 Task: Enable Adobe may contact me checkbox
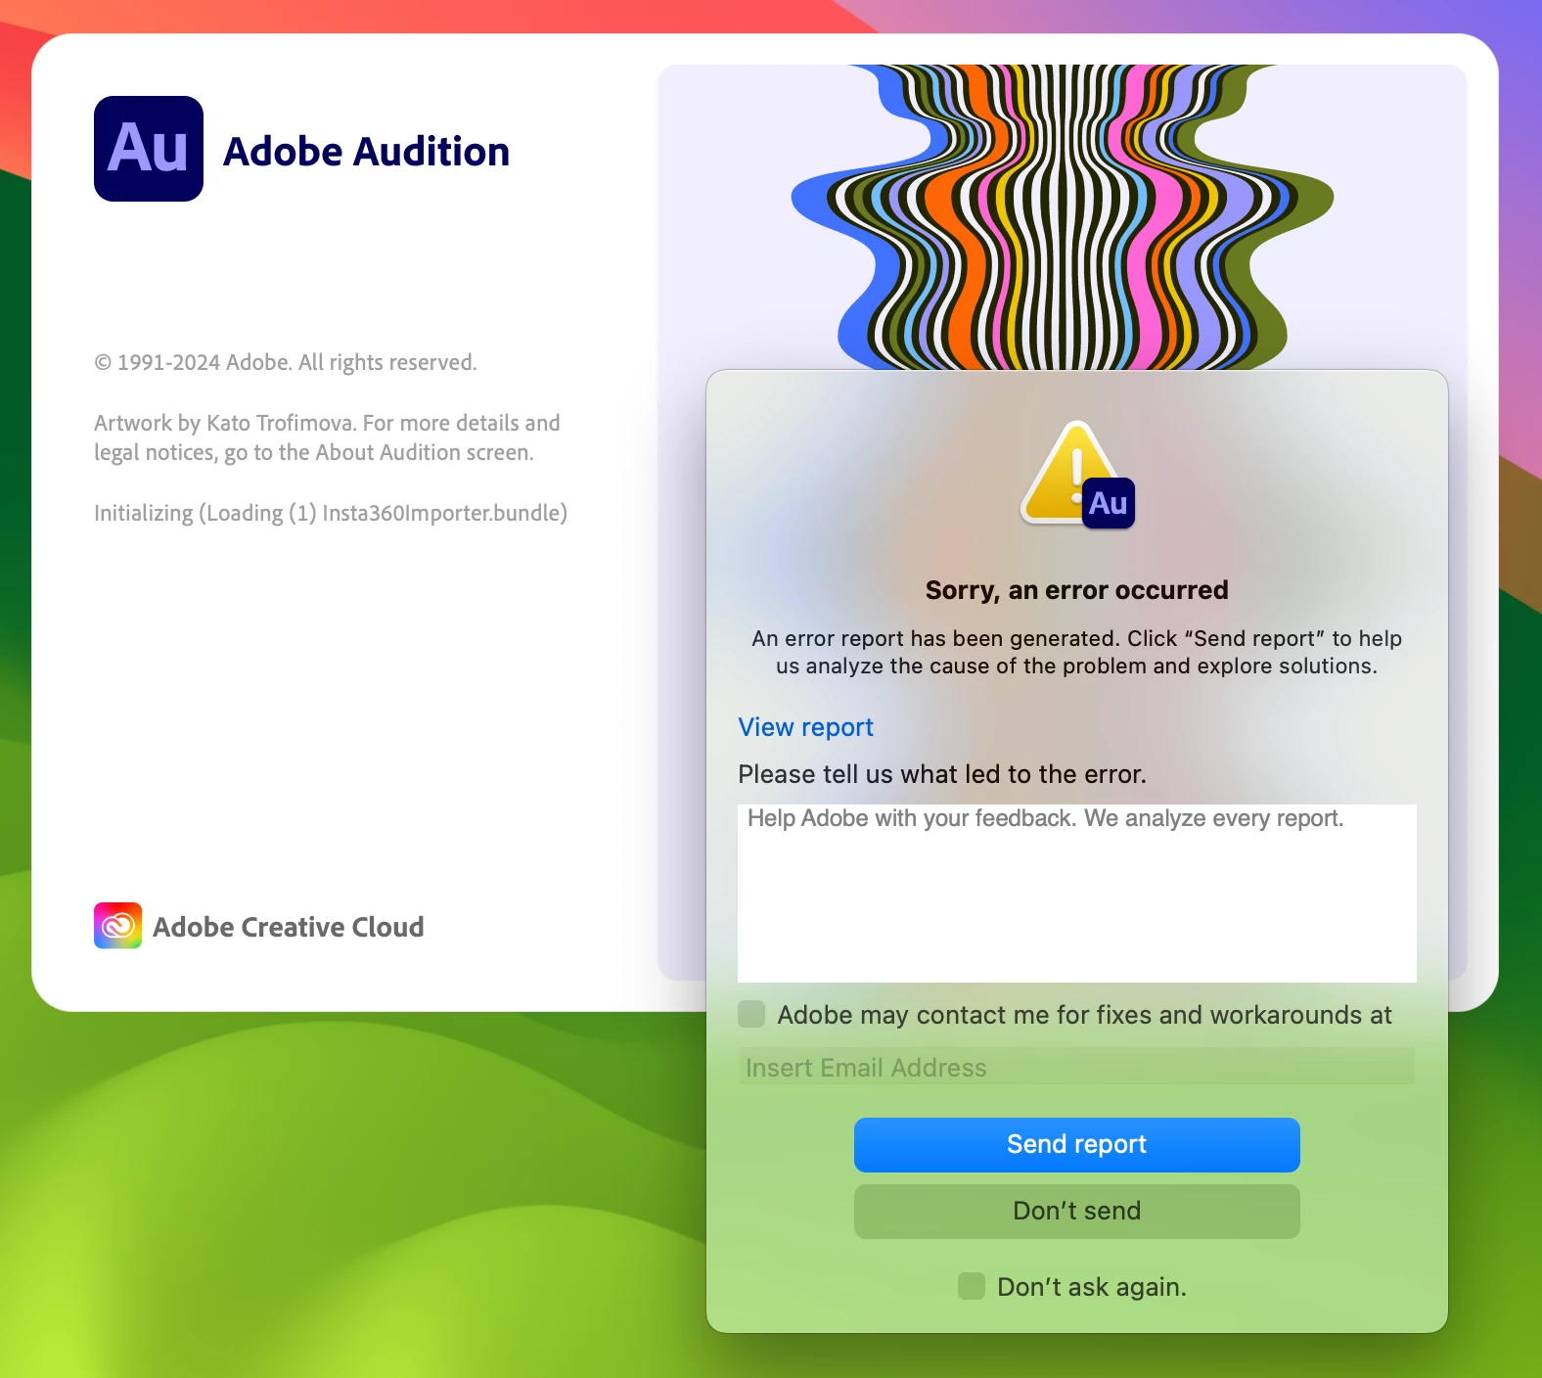coord(751,1014)
